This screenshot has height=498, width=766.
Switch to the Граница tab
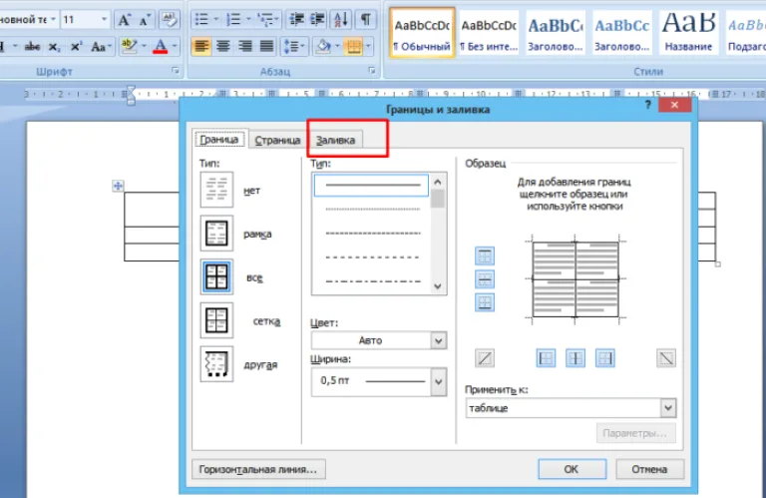[218, 140]
